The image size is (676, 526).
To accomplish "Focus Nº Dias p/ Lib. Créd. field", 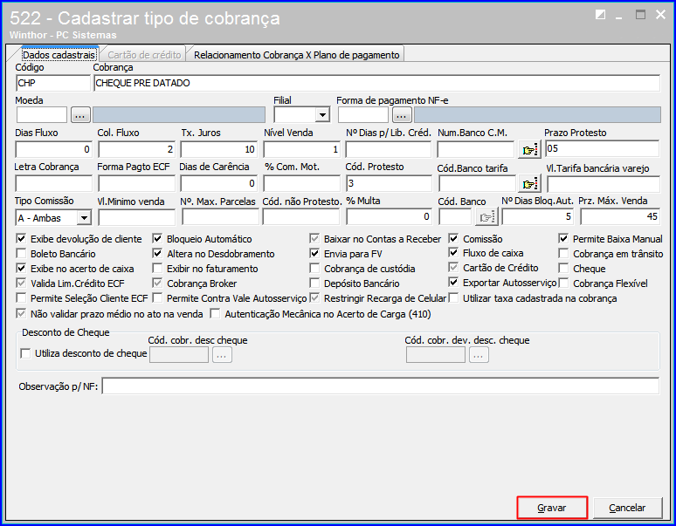I will [388, 149].
